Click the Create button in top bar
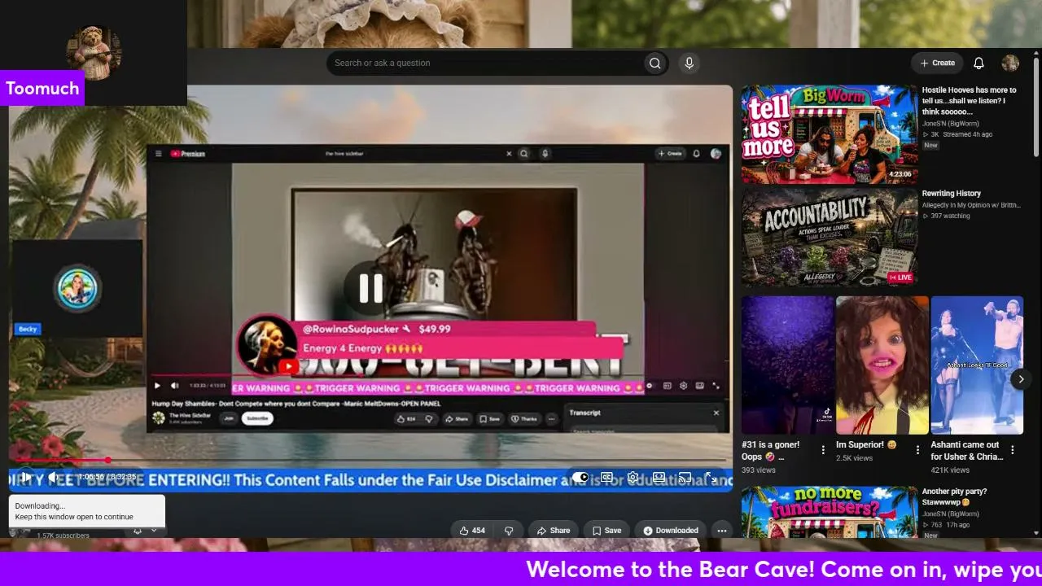Viewport: 1042px width, 586px height. (938, 63)
